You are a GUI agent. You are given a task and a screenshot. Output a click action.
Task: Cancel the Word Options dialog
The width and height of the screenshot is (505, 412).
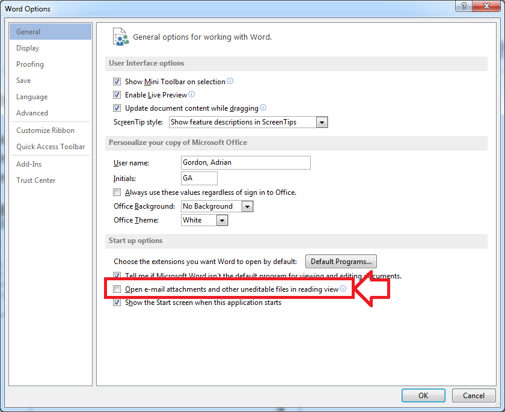(474, 395)
